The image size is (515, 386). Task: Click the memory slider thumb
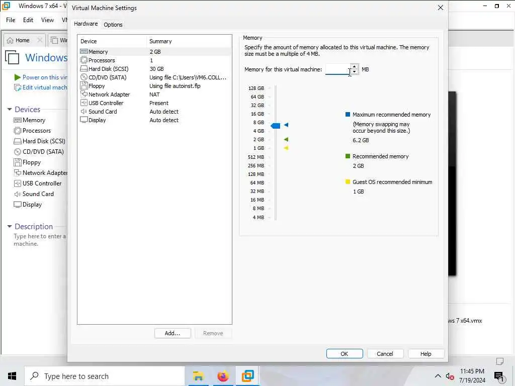(275, 125)
